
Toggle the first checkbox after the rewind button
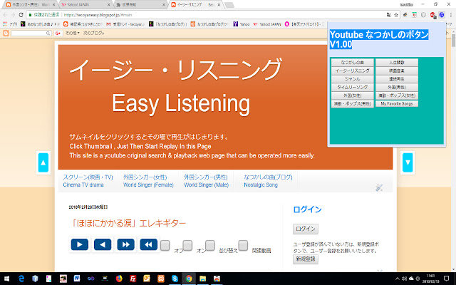165,246
